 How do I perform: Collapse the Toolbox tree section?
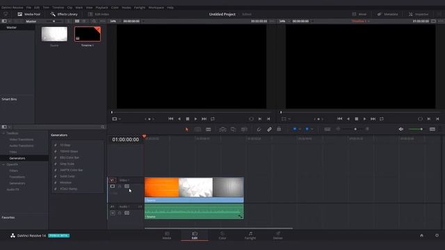click(3, 133)
